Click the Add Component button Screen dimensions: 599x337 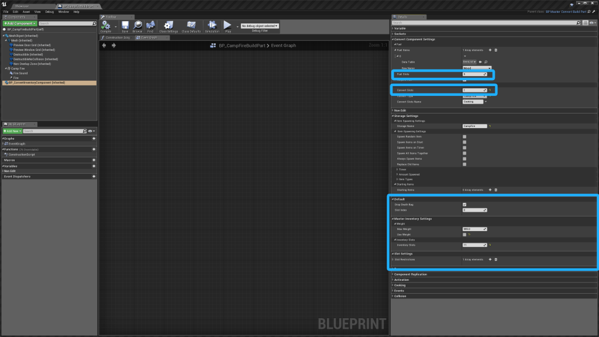(x=20, y=23)
